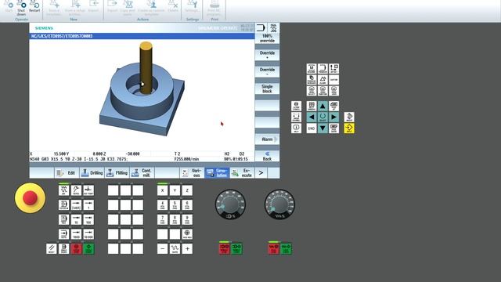Select the Y axis key
This screenshot has width=501, height=282.
[175, 190]
